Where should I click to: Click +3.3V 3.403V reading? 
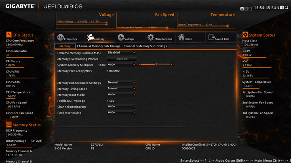(247, 55)
